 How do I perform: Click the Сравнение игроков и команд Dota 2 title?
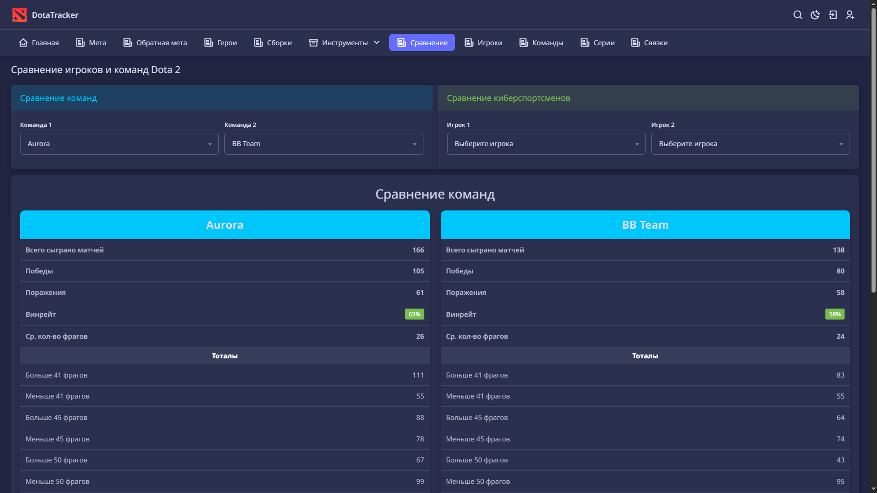point(95,70)
